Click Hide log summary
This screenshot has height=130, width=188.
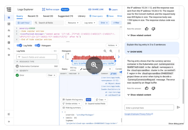(x=72, y=108)
